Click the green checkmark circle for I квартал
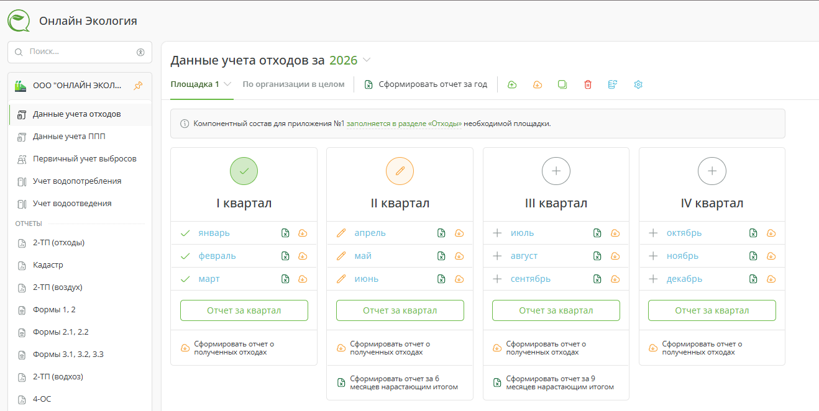 [x=244, y=171]
